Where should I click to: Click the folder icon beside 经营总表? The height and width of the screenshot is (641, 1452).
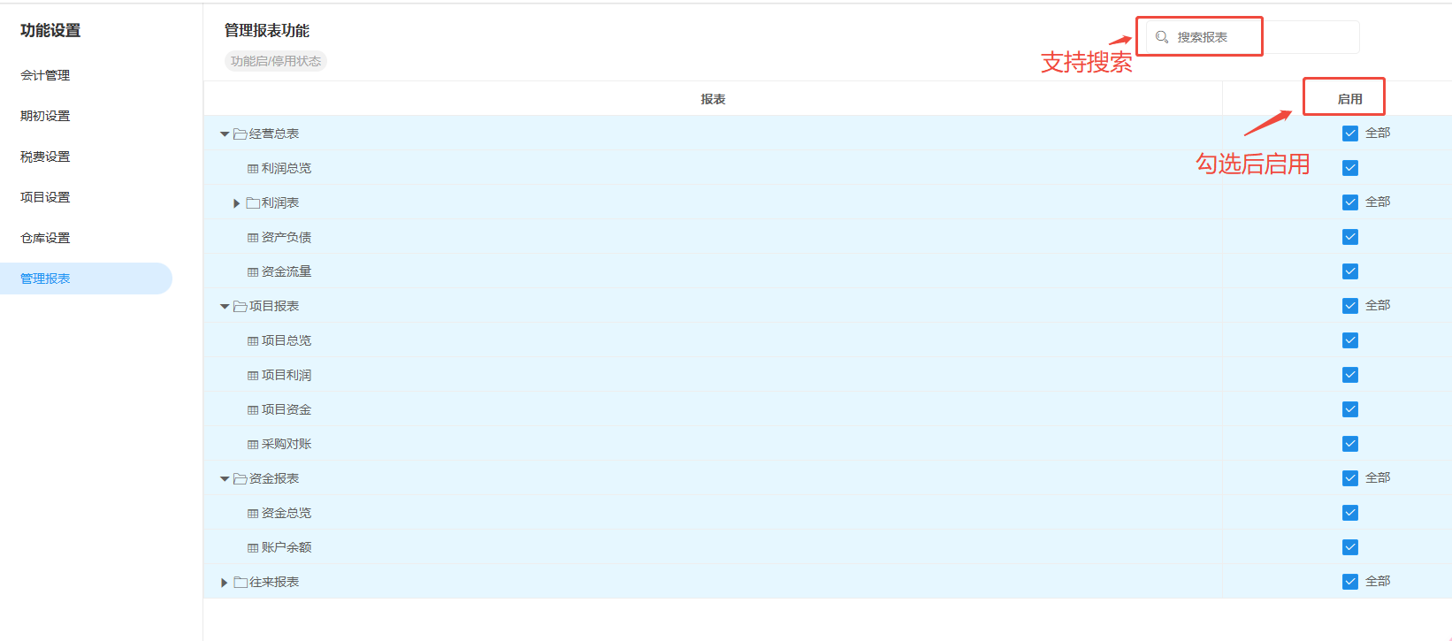click(240, 134)
